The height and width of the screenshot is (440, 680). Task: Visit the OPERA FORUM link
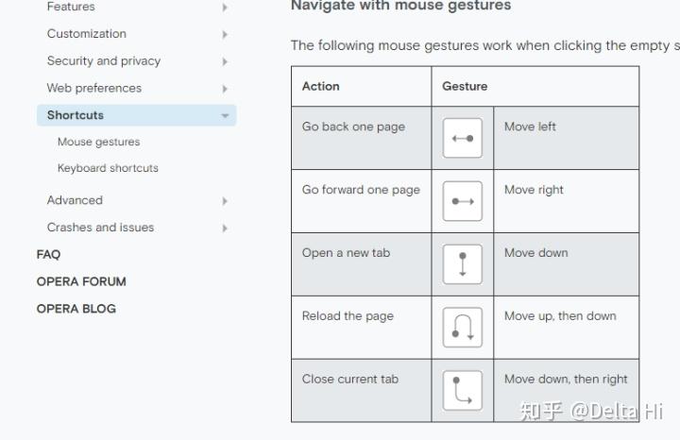click(81, 281)
